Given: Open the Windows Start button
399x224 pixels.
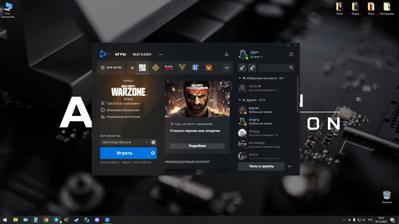Looking at the screenshot, I should (x=5, y=220).
